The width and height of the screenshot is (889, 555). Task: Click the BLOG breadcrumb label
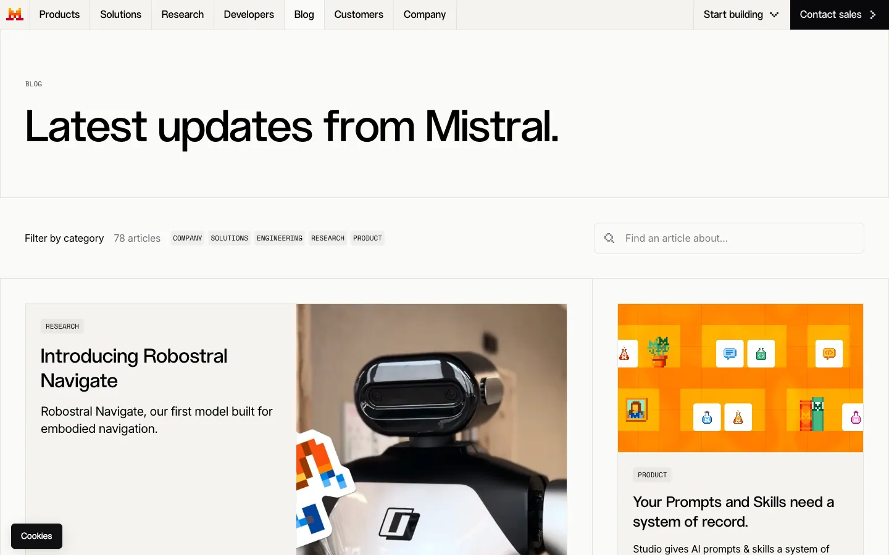[33, 84]
